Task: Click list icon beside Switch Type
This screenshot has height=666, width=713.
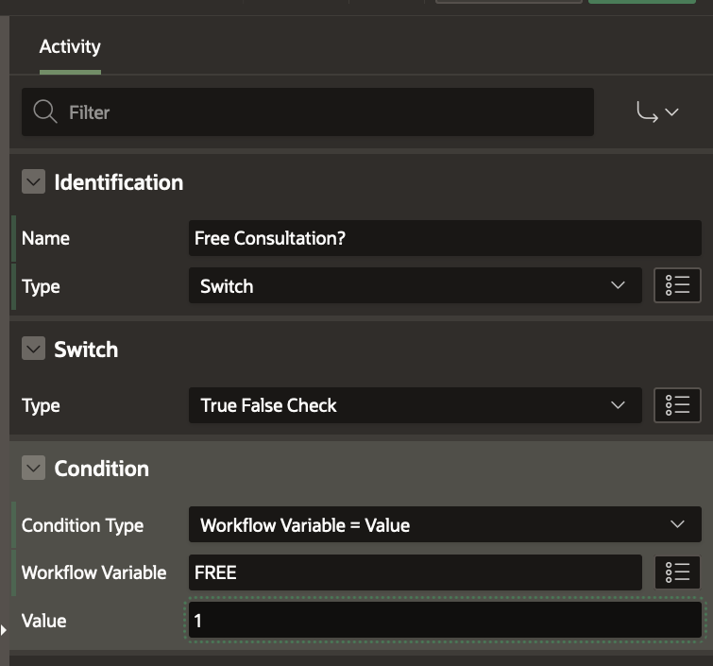Action: pyautogui.click(x=677, y=405)
